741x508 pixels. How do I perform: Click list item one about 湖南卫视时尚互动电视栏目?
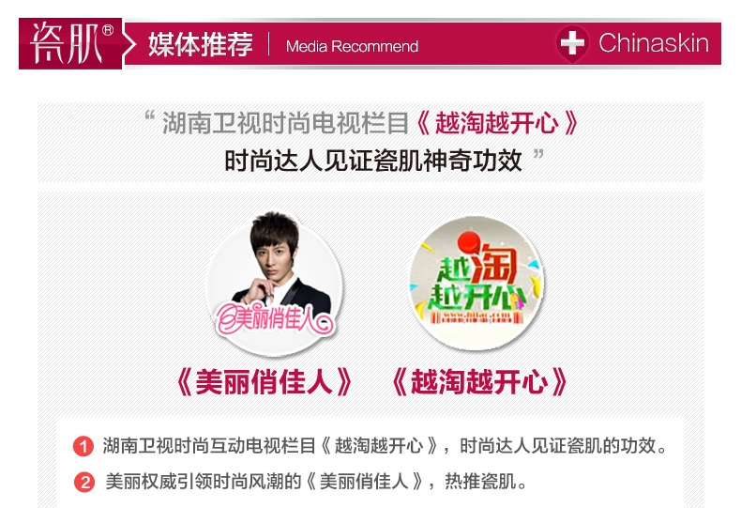pos(385,446)
